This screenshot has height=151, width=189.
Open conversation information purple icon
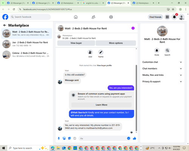[133, 28]
